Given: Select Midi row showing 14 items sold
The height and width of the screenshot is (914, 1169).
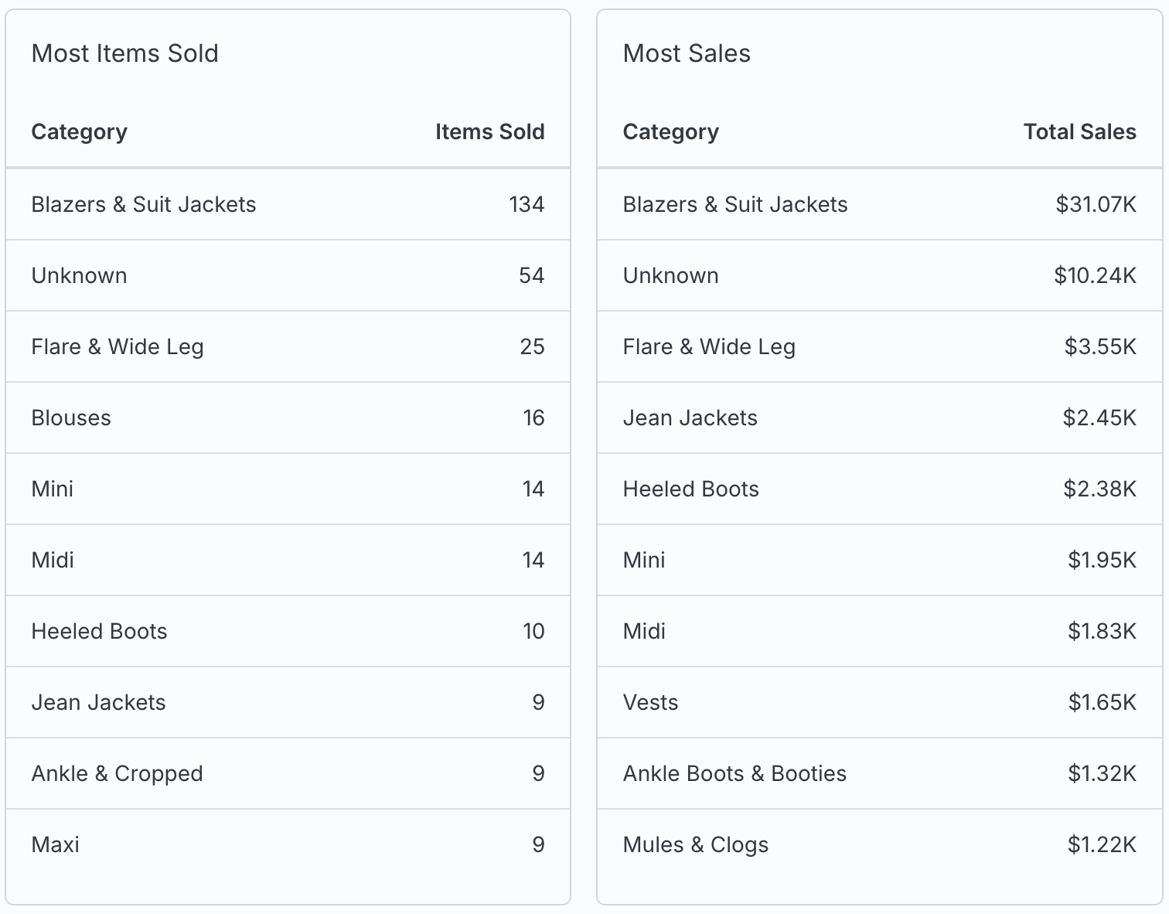Looking at the screenshot, I should tap(288, 560).
